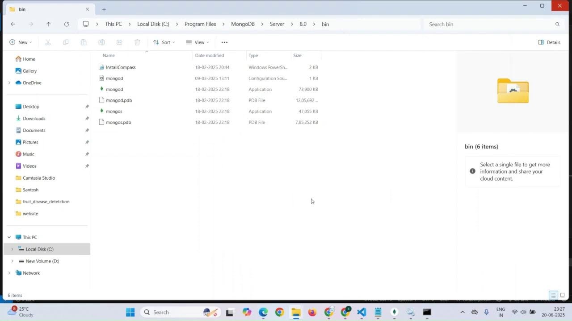Open Copilot from the taskbar
572x321 pixels.
pyautogui.click(x=247, y=312)
